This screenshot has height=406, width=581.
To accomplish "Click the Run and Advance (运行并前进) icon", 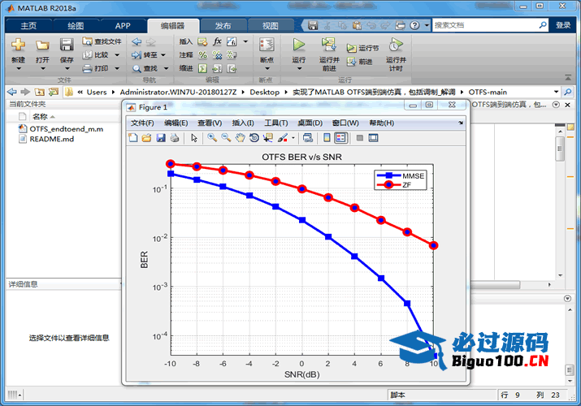I will tap(328, 44).
